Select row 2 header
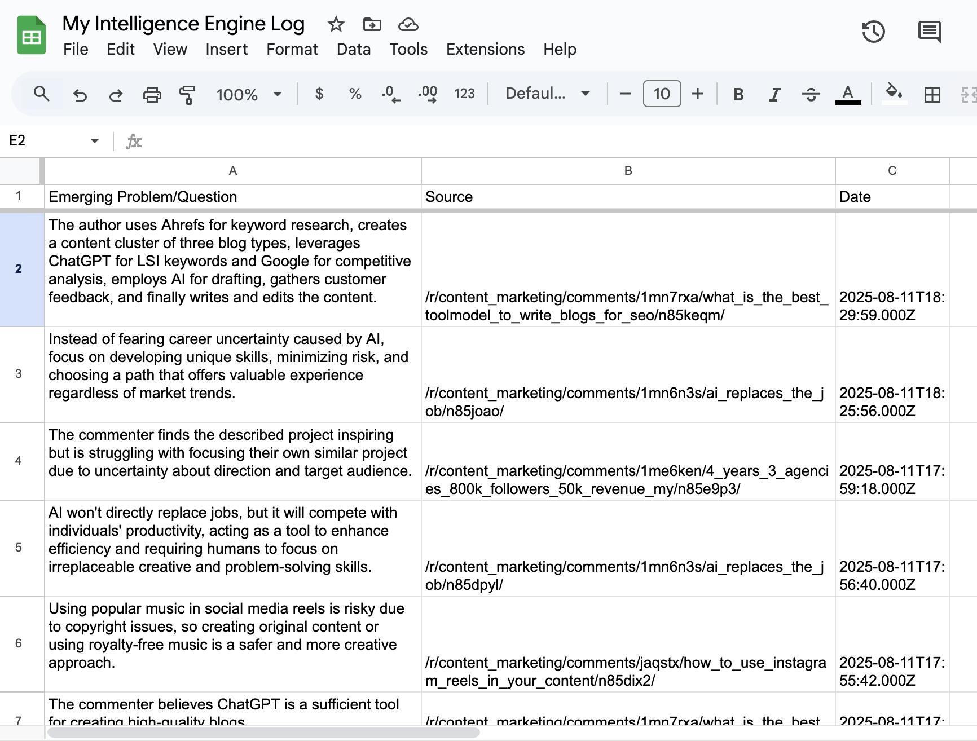 tap(21, 269)
